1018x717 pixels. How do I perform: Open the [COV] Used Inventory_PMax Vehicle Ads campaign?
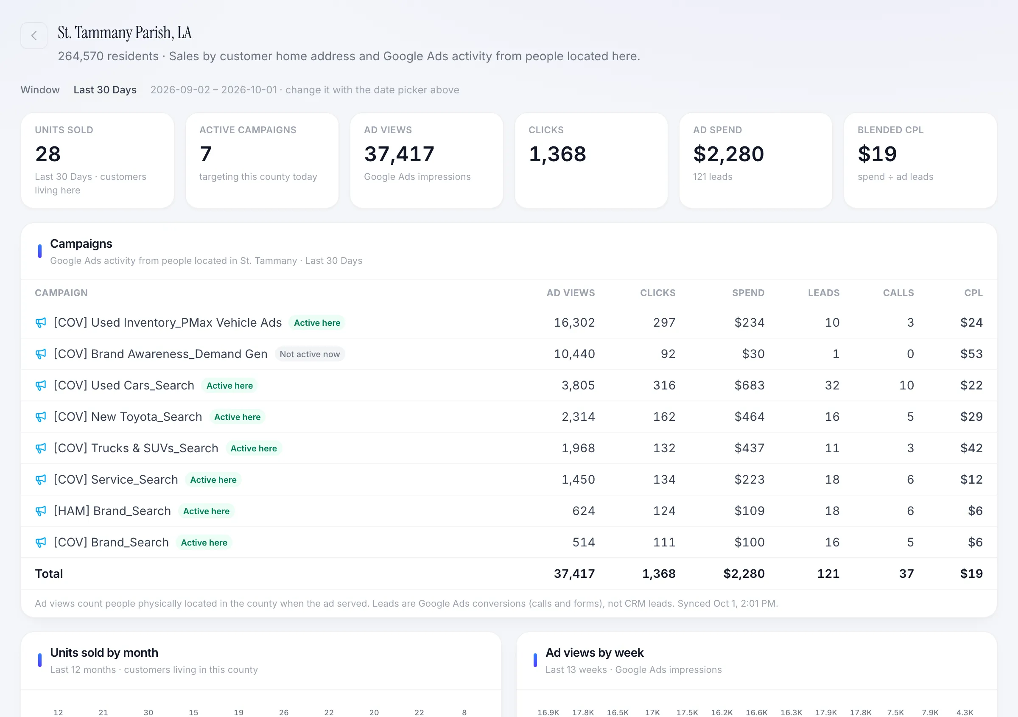(x=168, y=323)
